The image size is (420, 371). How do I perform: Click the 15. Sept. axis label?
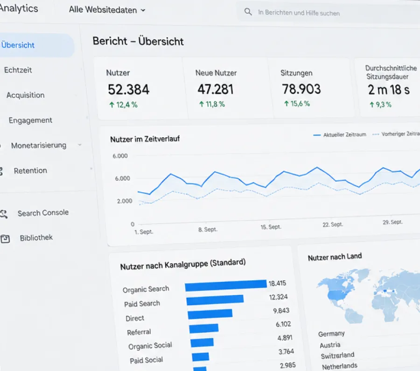pos(271,227)
